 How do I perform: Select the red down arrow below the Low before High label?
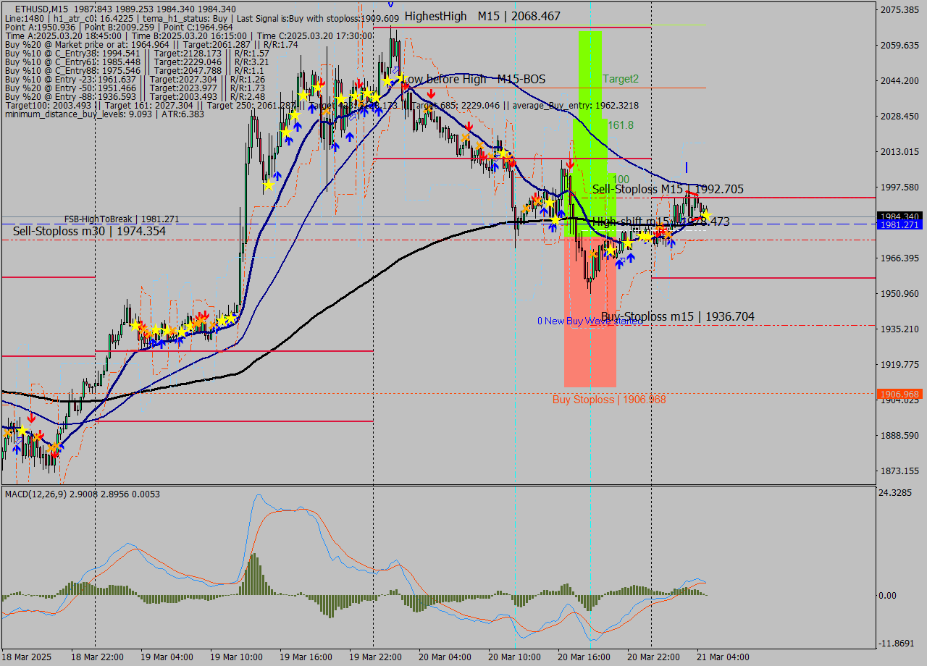click(432, 94)
